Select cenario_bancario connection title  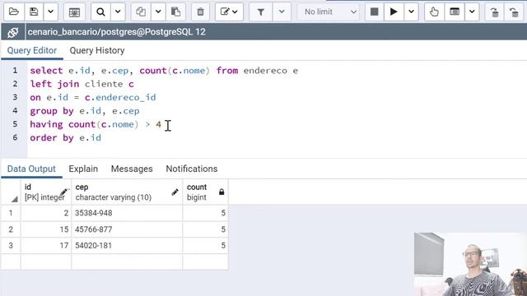[x=116, y=32]
